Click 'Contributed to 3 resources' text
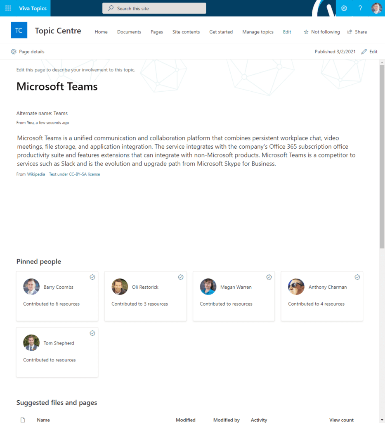This screenshot has width=385, height=423. 139,304
